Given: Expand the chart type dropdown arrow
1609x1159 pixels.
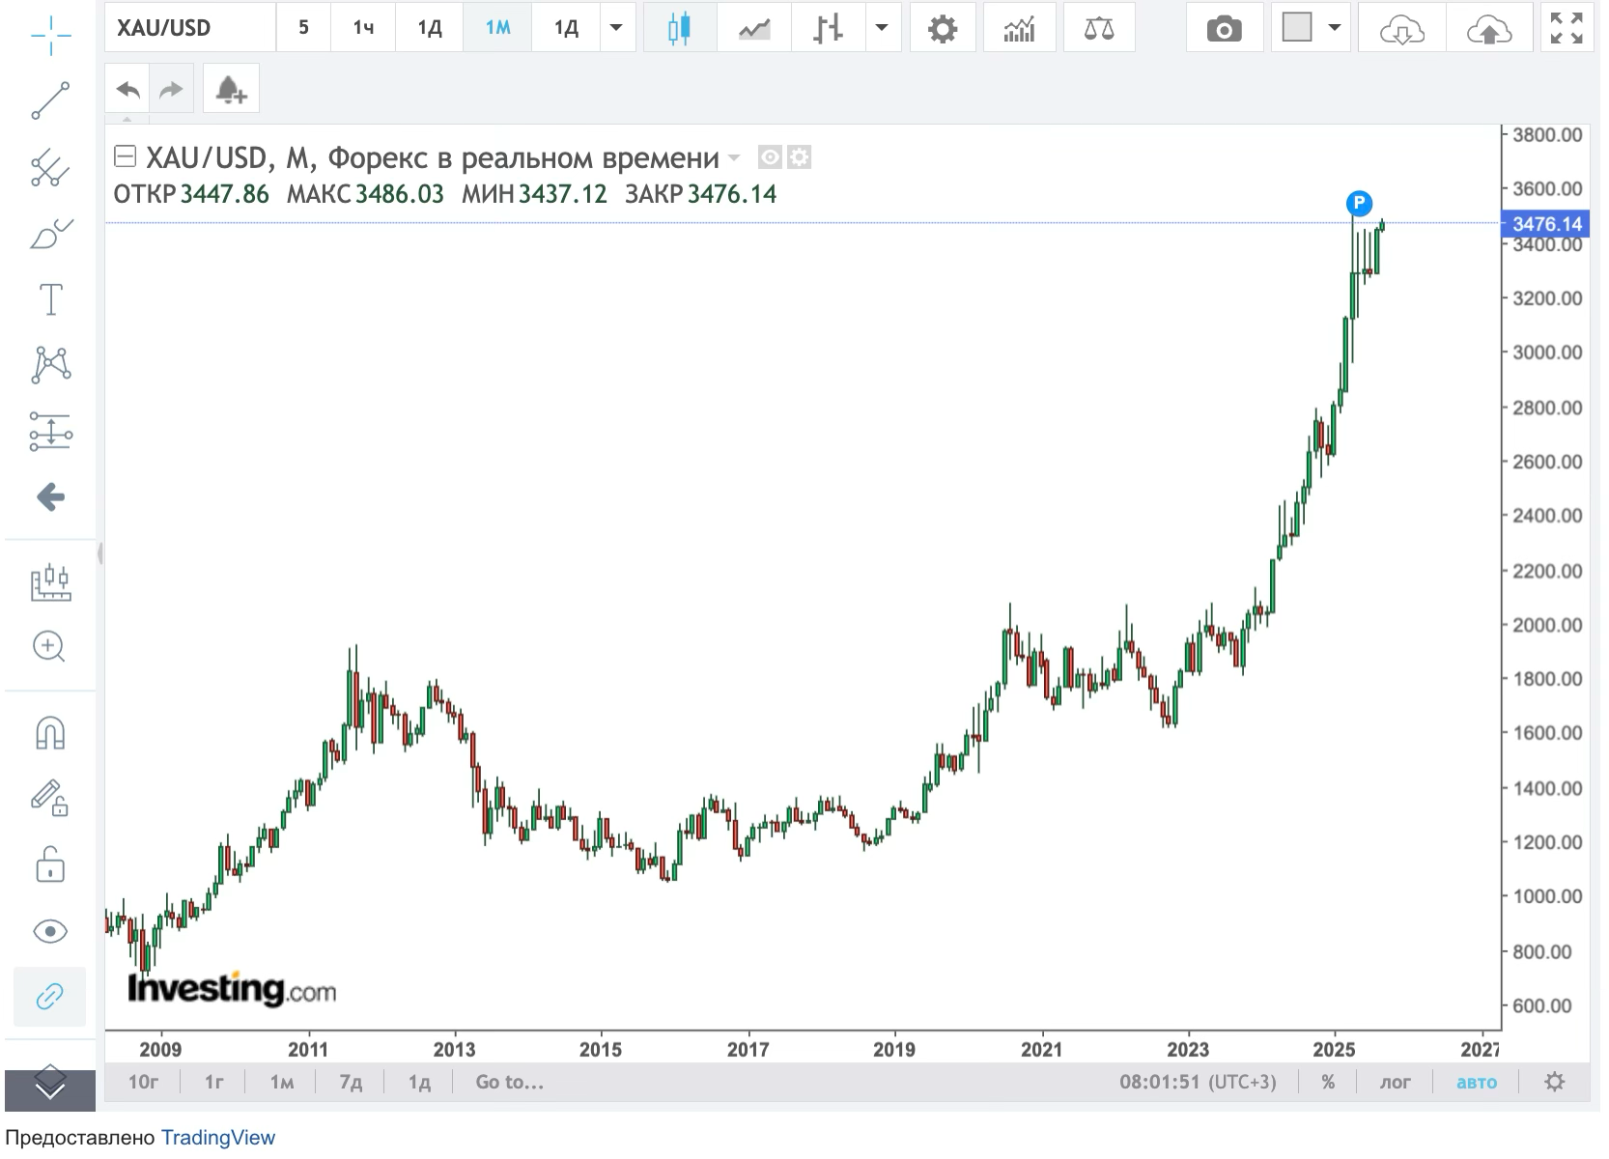Looking at the screenshot, I should (881, 28).
